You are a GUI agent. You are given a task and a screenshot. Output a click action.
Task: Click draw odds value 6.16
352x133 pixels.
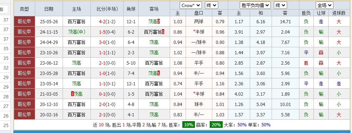(260, 22)
